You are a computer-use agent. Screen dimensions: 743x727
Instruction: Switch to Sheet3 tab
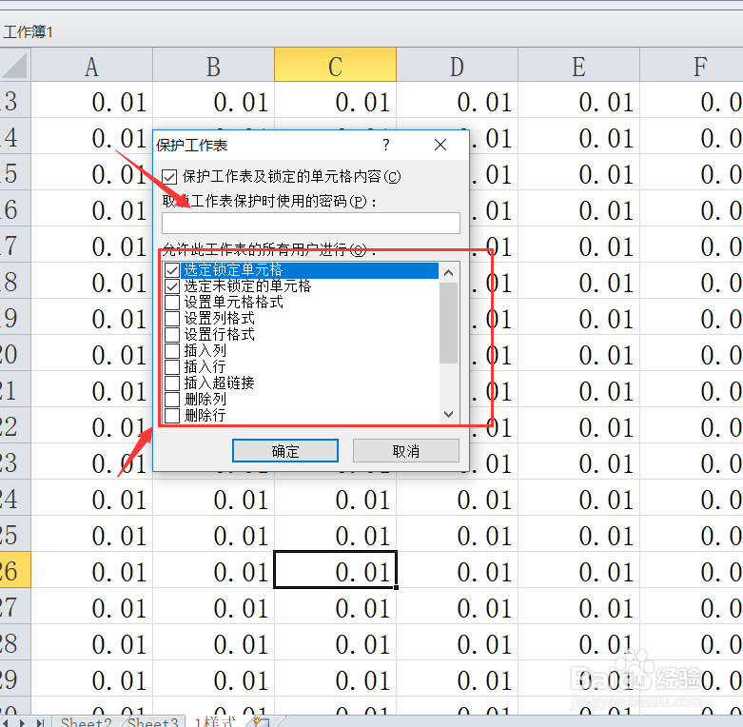coord(152,722)
